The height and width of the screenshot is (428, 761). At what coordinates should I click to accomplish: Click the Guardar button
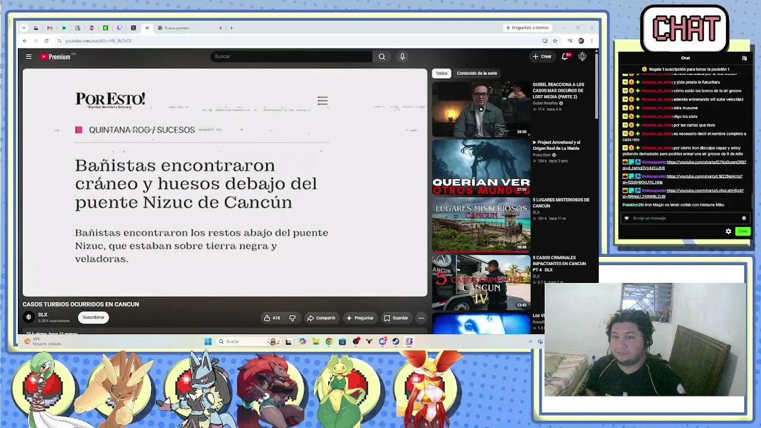click(x=396, y=318)
